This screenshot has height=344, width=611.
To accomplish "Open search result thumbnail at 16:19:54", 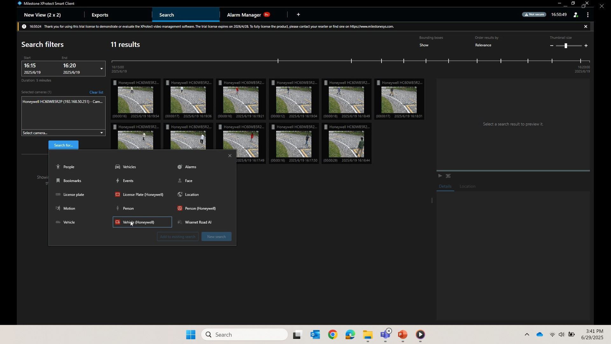I will (136, 99).
